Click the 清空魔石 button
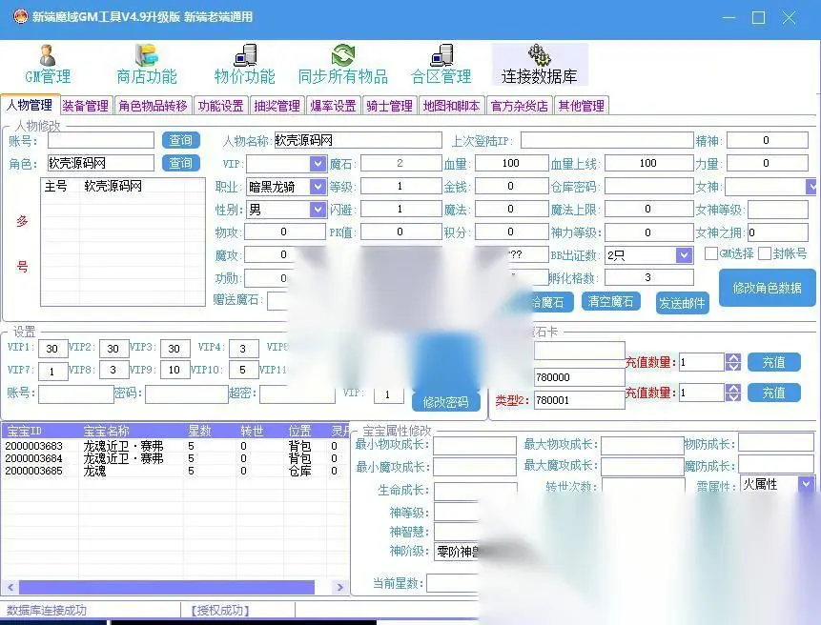Image resolution: width=821 pixels, height=625 pixels. coord(610,302)
